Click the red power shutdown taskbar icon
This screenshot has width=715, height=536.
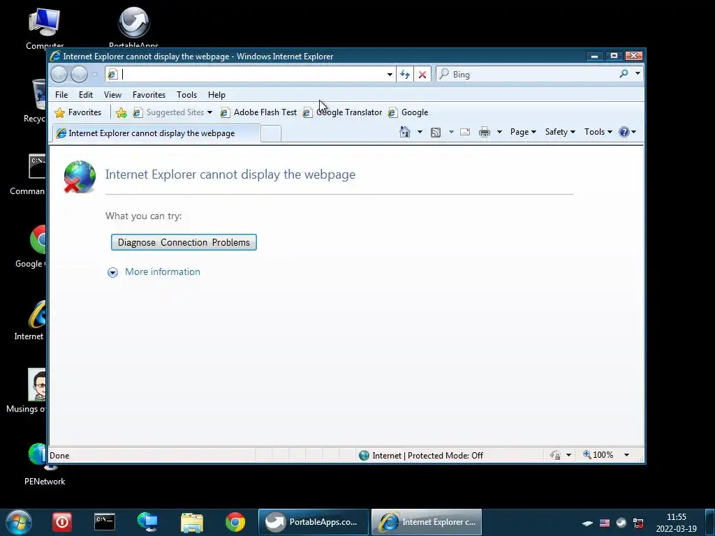[x=62, y=522]
